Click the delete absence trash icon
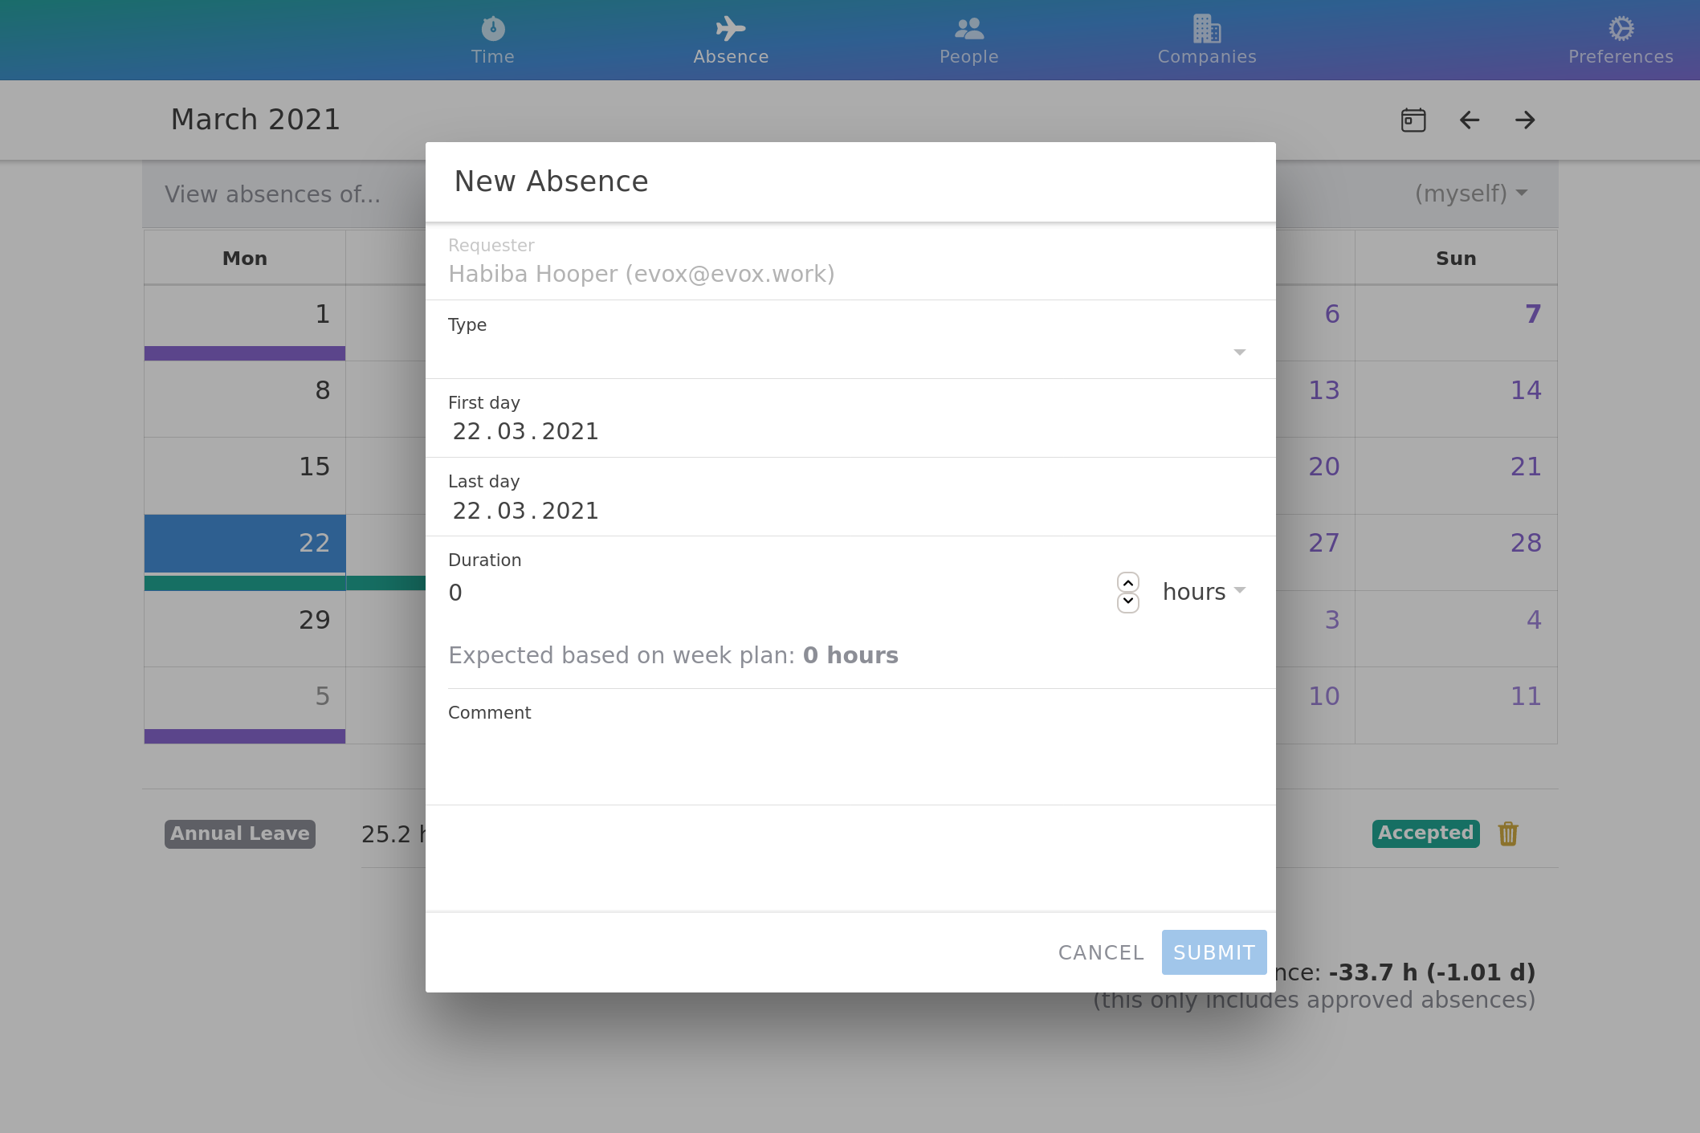Screen dimensions: 1700x1133 pyautogui.click(x=1508, y=833)
